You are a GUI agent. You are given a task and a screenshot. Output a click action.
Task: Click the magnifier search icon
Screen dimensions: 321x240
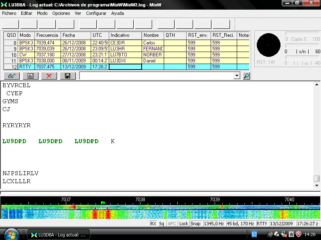(x=246, y=76)
